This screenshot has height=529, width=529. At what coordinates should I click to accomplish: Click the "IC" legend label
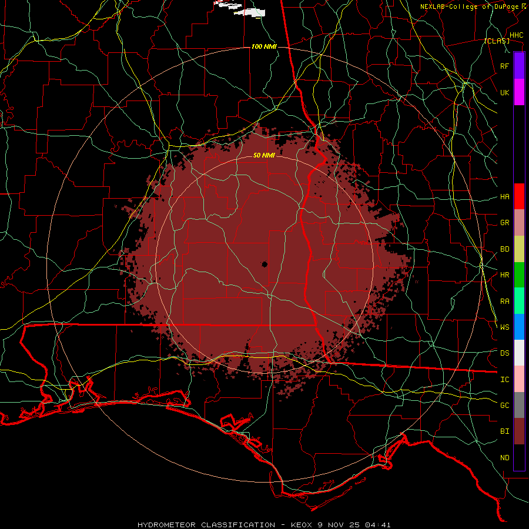tap(504, 380)
